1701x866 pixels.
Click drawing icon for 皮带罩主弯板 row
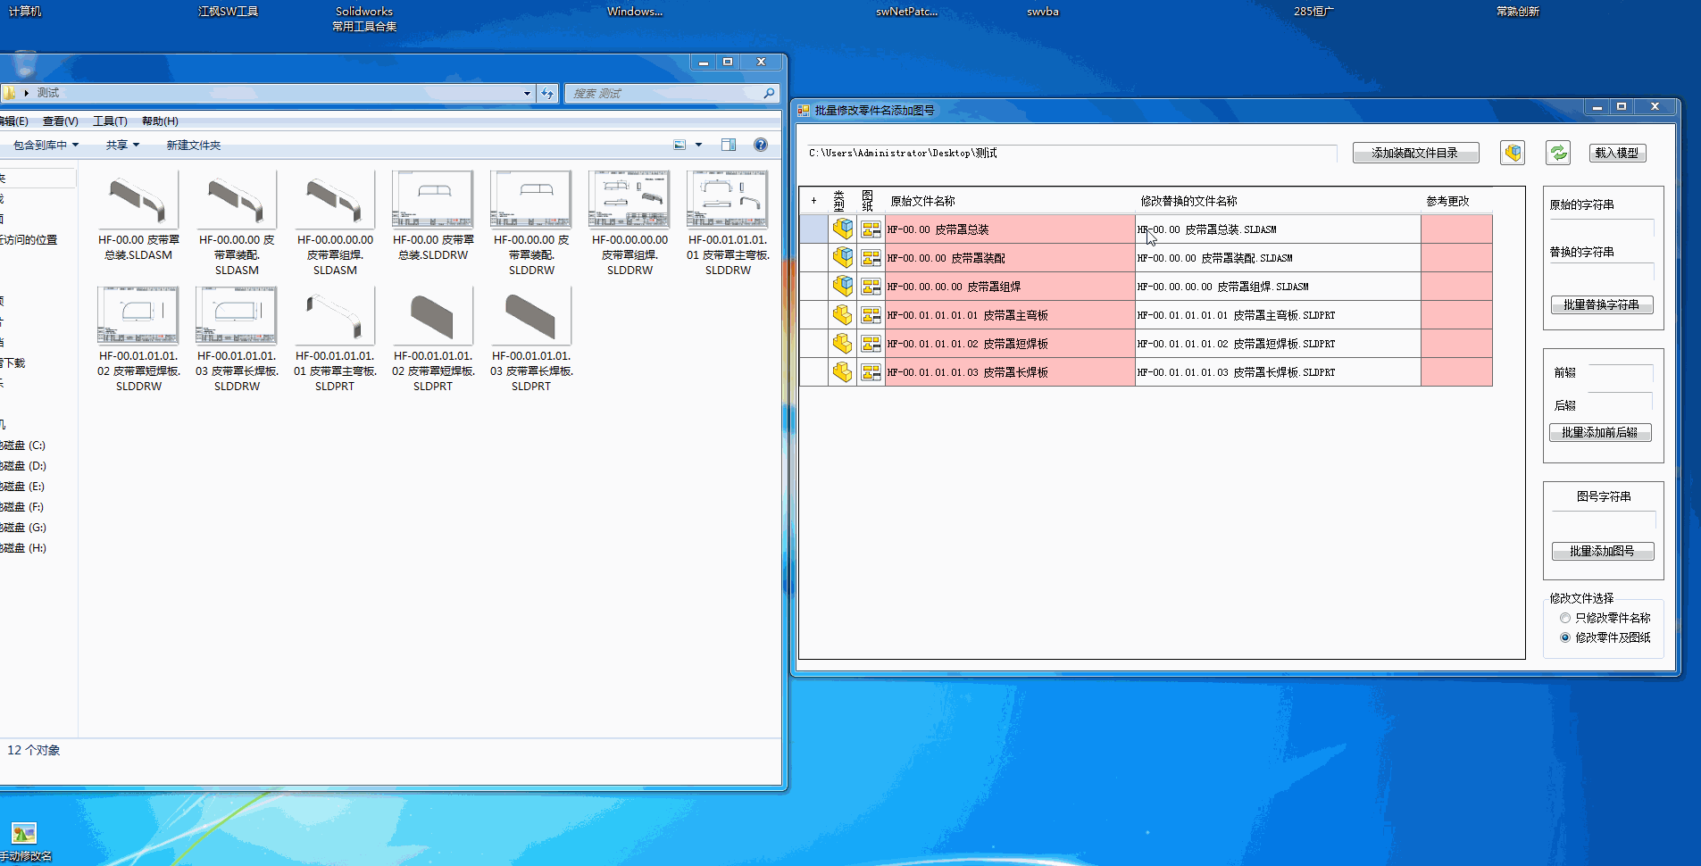coord(871,314)
